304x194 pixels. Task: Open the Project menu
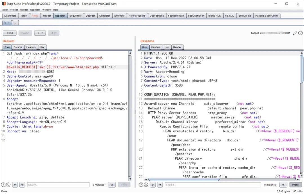[14, 10]
